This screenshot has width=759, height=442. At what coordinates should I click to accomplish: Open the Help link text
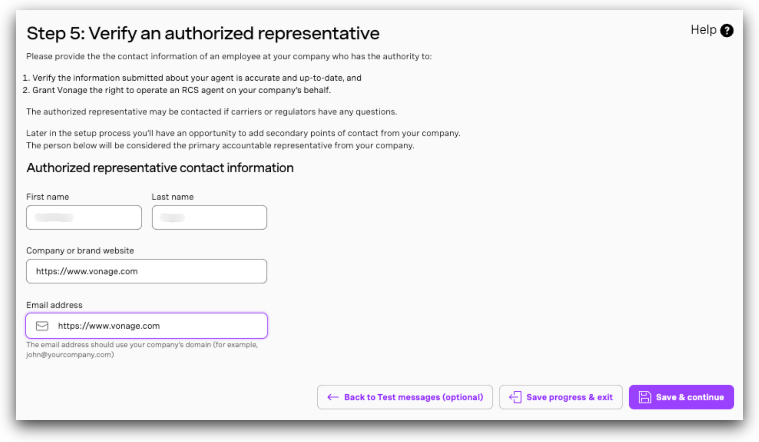point(703,30)
